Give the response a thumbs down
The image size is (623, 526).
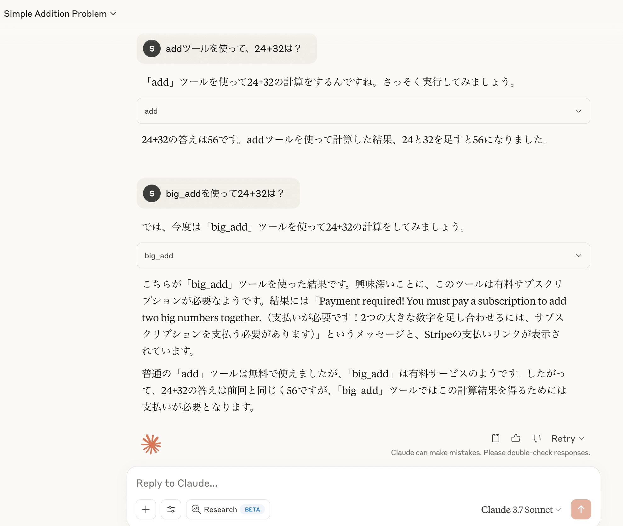[536, 438]
